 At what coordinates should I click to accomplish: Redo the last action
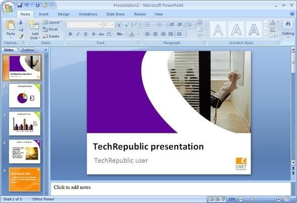point(38,5)
